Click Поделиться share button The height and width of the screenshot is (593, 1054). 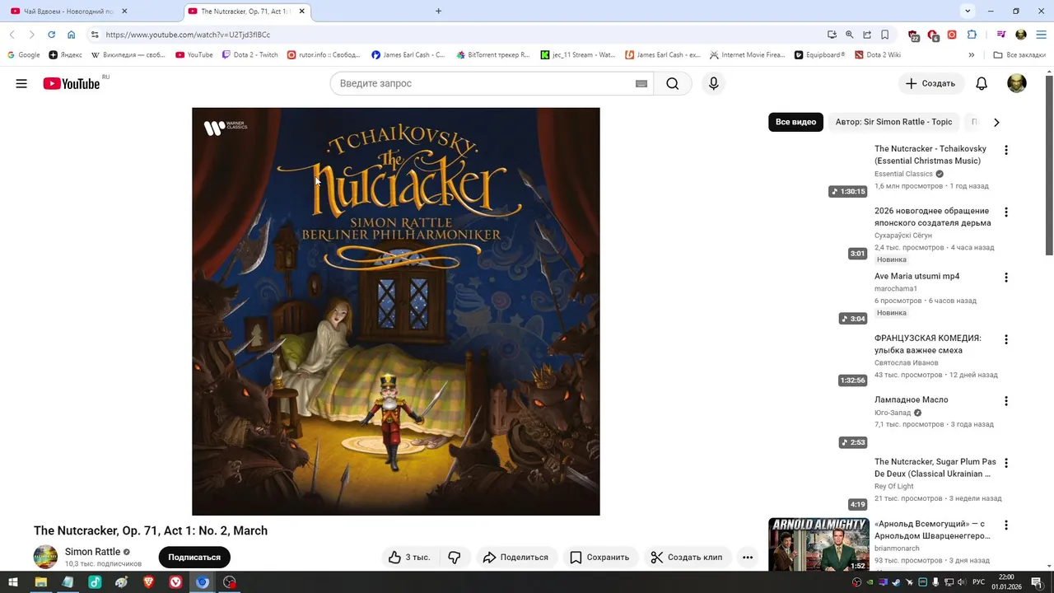coord(516,558)
